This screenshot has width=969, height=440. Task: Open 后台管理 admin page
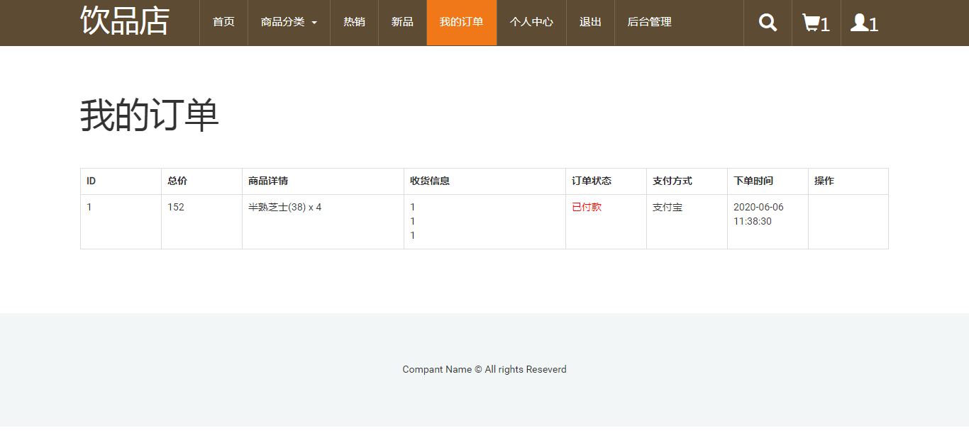(649, 22)
